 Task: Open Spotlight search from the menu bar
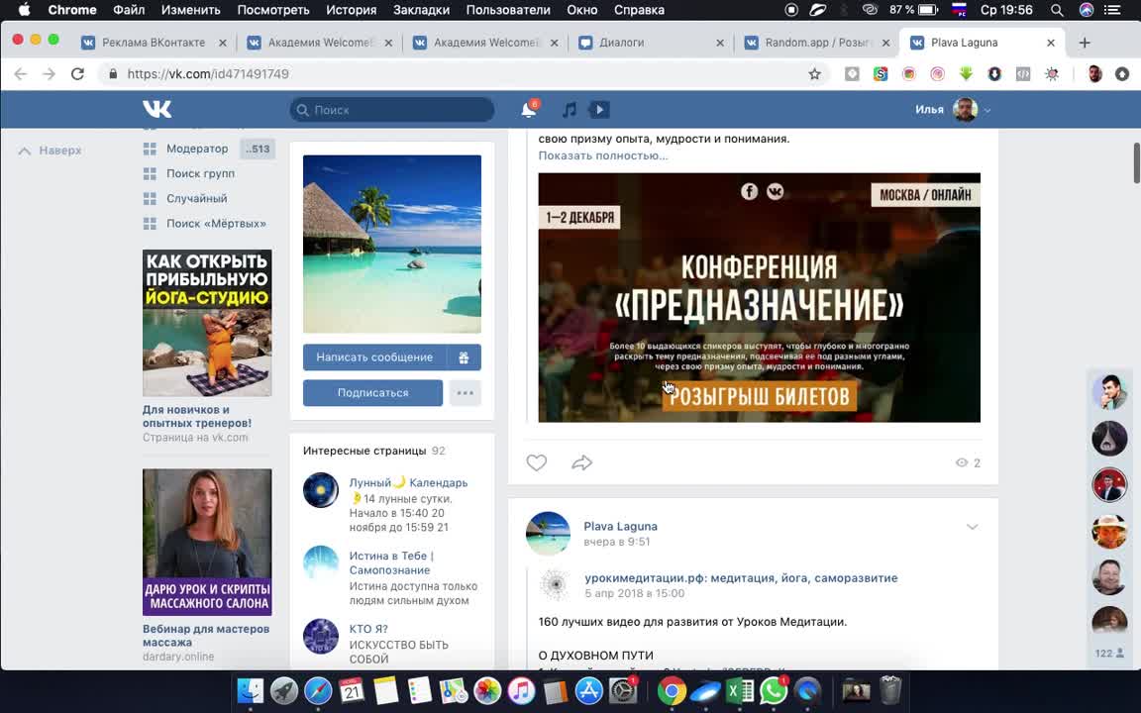[x=1057, y=9]
